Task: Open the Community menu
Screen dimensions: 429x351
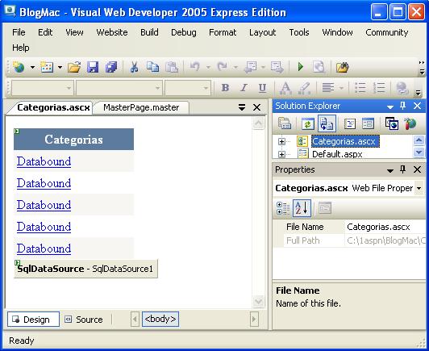Action: tap(387, 32)
